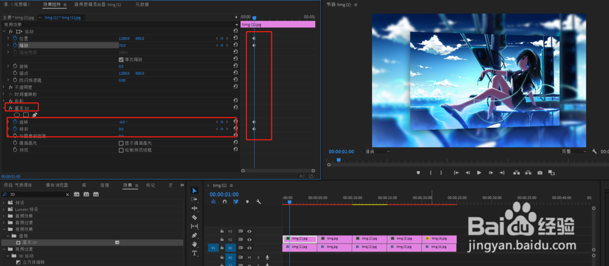Select the Selection tool arrow
The image size is (609, 266).
click(195, 191)
